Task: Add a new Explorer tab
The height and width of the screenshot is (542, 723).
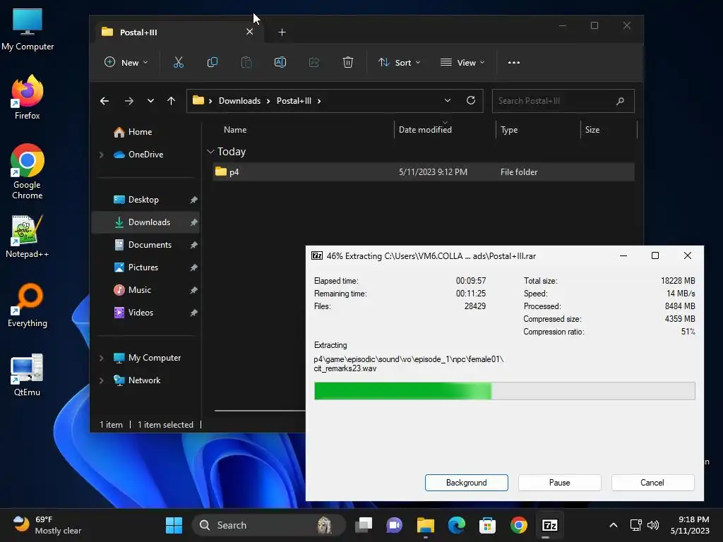Action: coord(282,32)
